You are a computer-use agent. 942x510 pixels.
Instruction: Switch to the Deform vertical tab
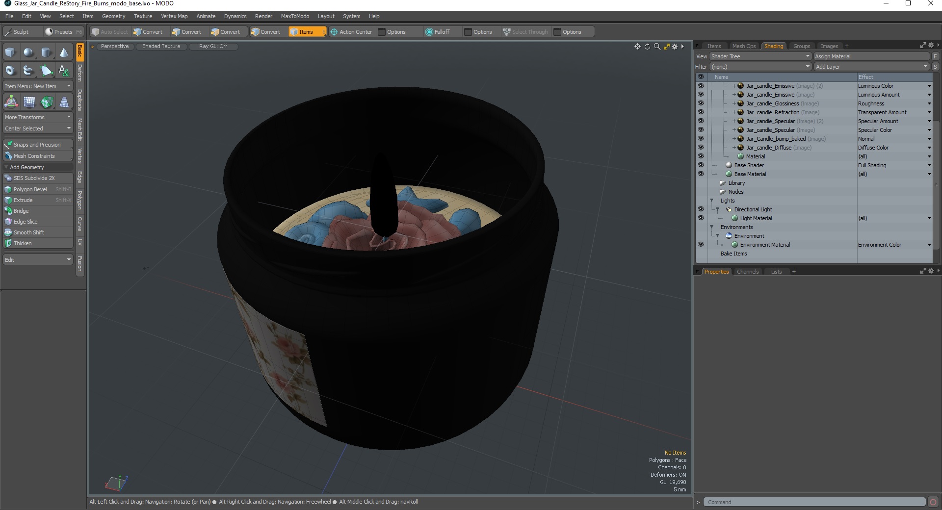click(x=80, y=73)
